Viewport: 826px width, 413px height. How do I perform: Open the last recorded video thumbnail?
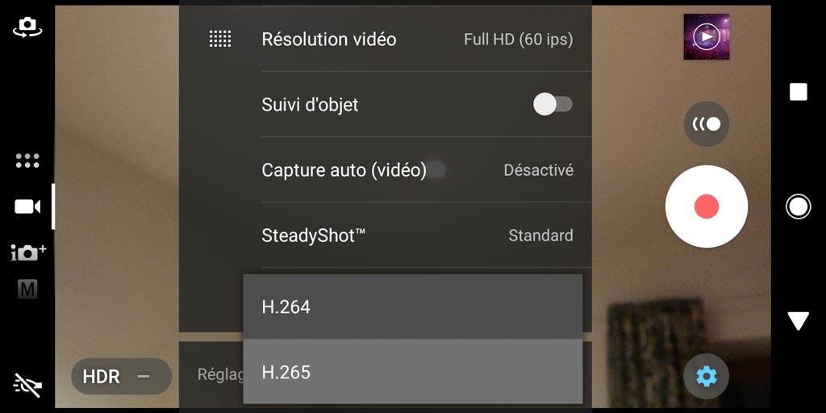pos(707,36)
